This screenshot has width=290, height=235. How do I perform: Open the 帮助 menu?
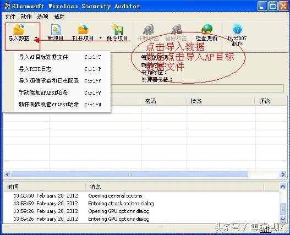pos(59,17)
